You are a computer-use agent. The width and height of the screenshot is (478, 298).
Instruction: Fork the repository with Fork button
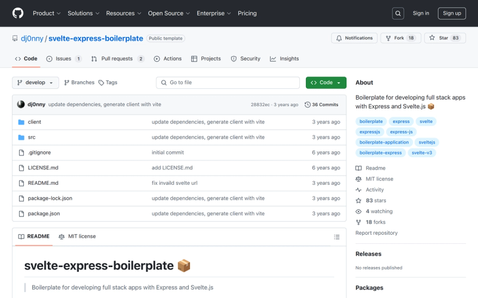[x=400, y=38]
